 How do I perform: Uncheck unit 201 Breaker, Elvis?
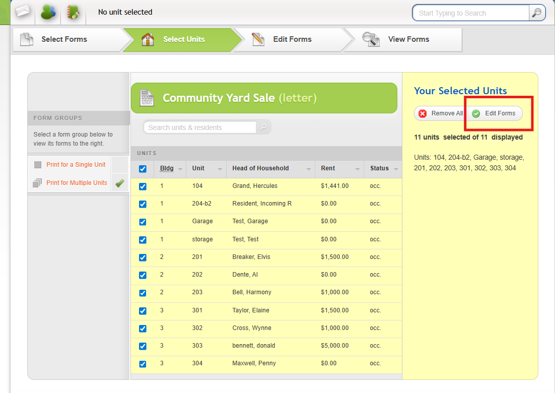pos(143,258)
